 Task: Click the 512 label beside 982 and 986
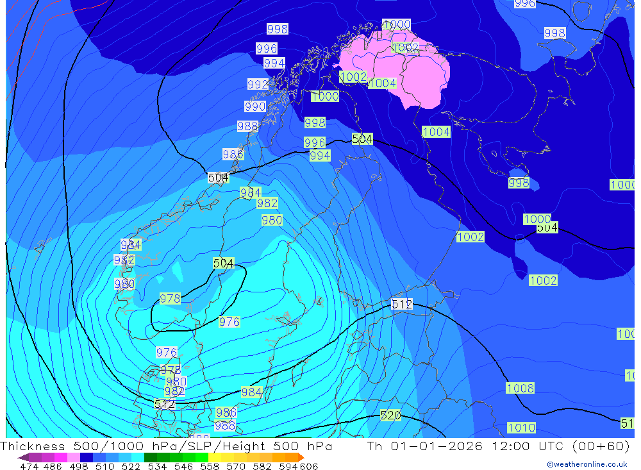point(165,404)
